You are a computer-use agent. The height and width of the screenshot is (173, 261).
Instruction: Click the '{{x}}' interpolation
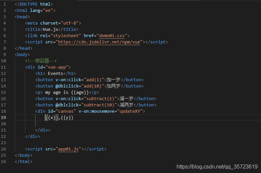[x=52, y=118]
